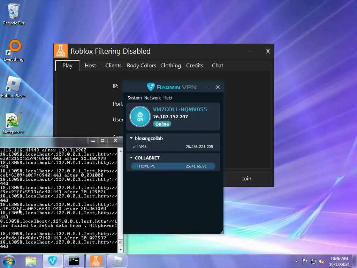Click the 26.41.65.91 address of HOME-PC
The width and height of the screenshot is (357, 268).
(196, 166)
